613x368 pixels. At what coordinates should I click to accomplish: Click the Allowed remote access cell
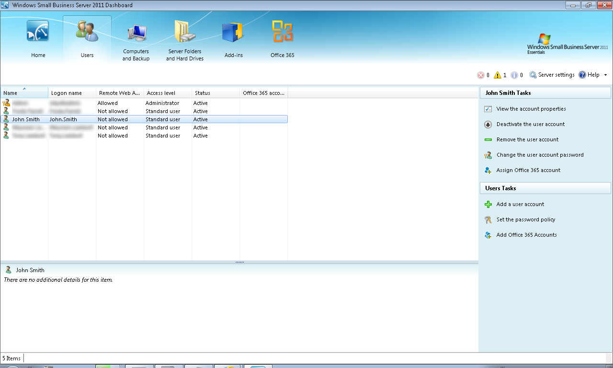point(108,103)
